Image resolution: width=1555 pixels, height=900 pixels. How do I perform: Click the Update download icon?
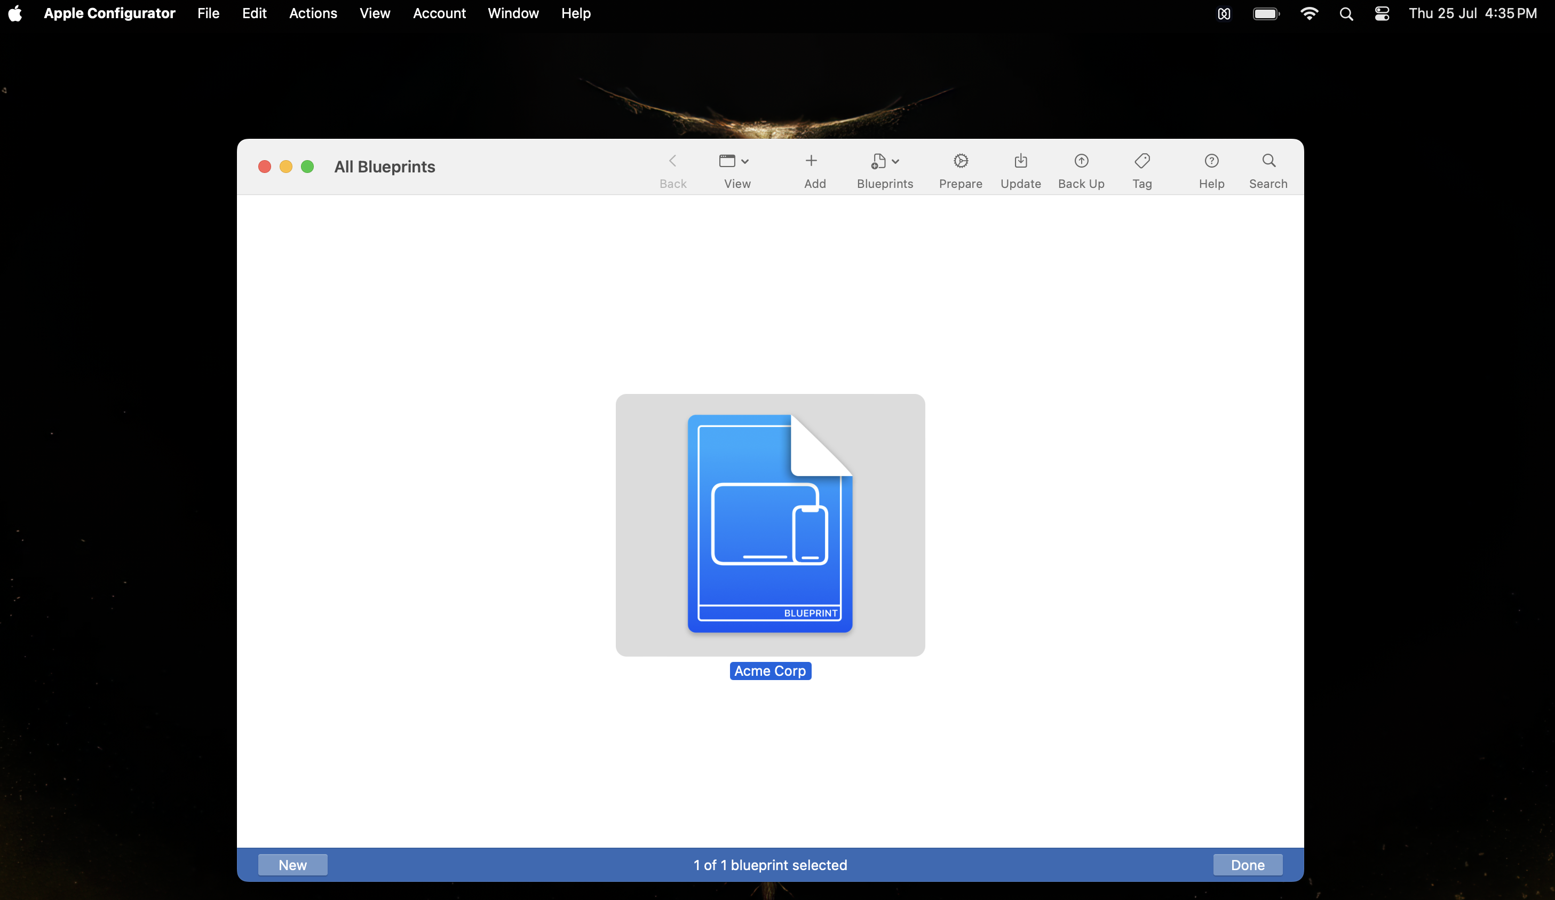tap(1021, 161)
